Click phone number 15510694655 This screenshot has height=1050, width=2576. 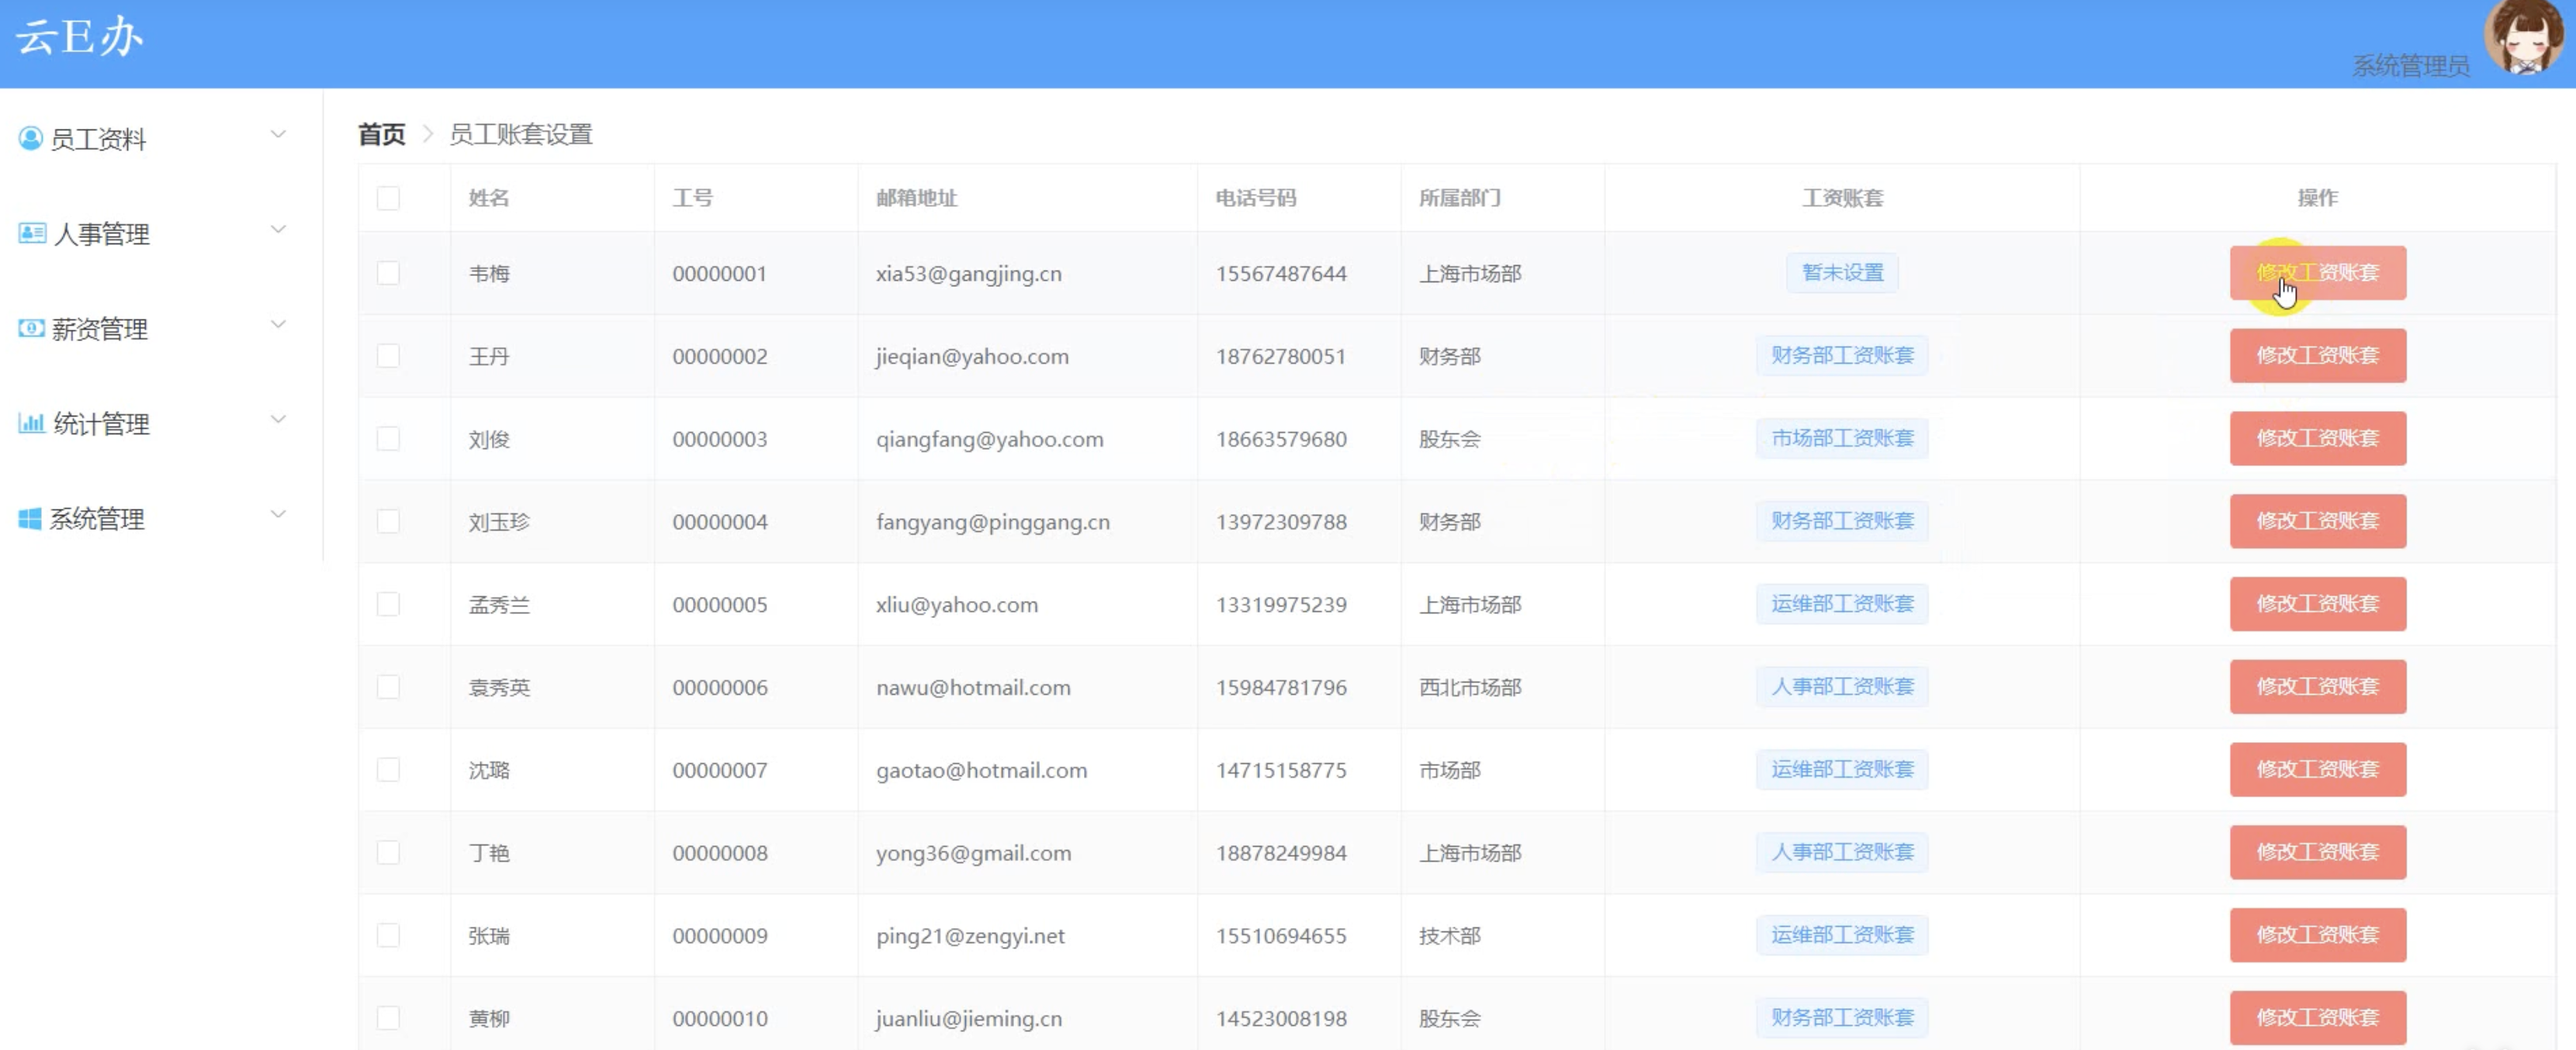coord(1281,936)
